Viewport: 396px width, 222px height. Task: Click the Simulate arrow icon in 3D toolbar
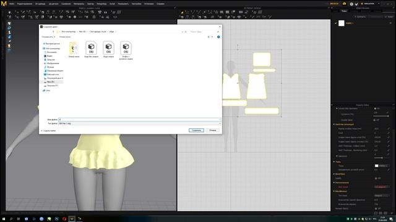click(10, 12)
